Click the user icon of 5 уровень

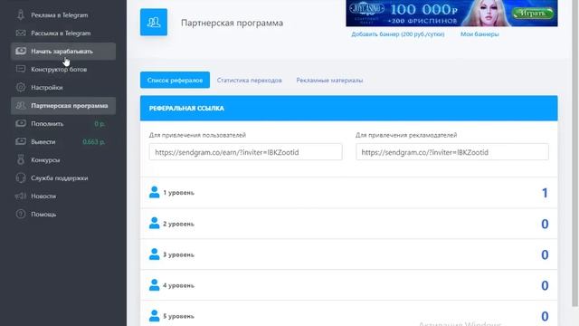[x=154, y=316]
